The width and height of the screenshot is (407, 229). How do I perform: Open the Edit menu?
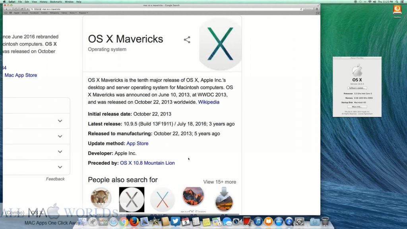[27, 2]
